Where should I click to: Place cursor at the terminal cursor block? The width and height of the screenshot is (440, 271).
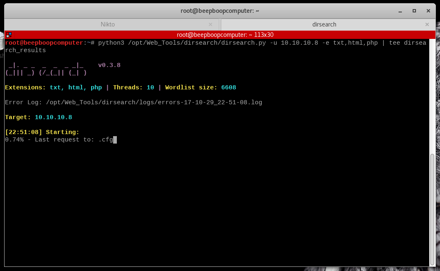click(115, 140)
